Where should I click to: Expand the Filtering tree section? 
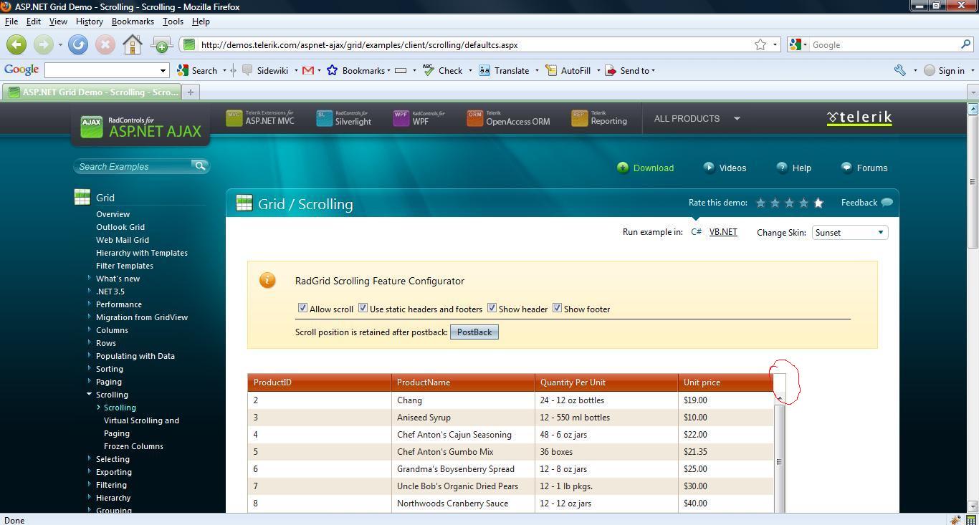pyautogui.click(x=90, y=484)
